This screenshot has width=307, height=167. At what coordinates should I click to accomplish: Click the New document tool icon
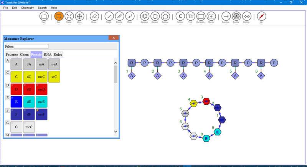[44, 16]
